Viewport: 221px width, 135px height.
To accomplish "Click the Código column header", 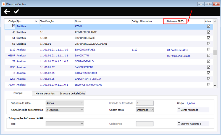I will click(x=12, y=21).
